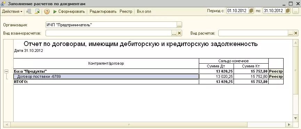Click Сумма Дт in Договор поставки row
Viewport: 301px width, 129px height.
[216, 76]
